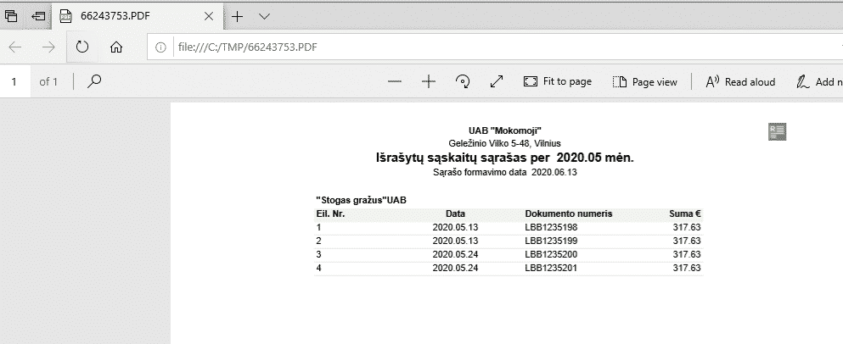The image size is (843, 344).
Task: Expand PDF with diagonal arrows icon
Action: point(497,82)
